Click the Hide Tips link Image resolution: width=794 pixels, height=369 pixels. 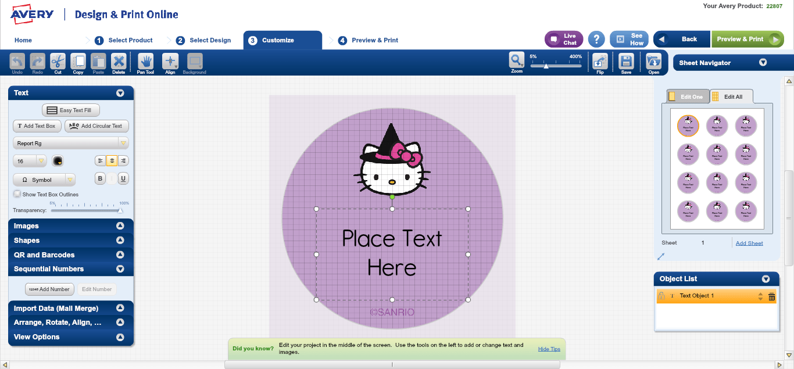pyautogui.click(x=549, y=349)
